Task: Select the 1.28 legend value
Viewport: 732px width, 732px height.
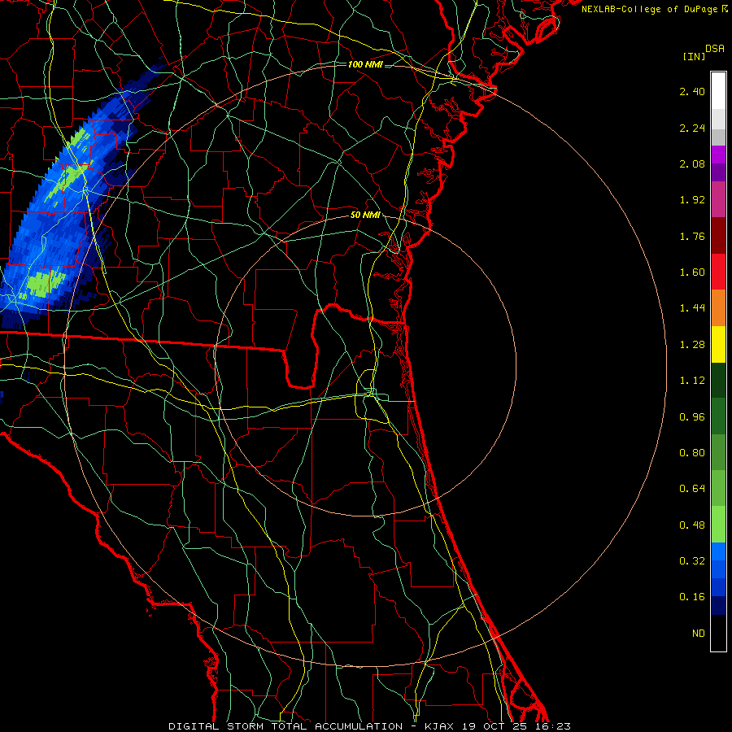Action: pyautogui.click(x=692, y=345)
